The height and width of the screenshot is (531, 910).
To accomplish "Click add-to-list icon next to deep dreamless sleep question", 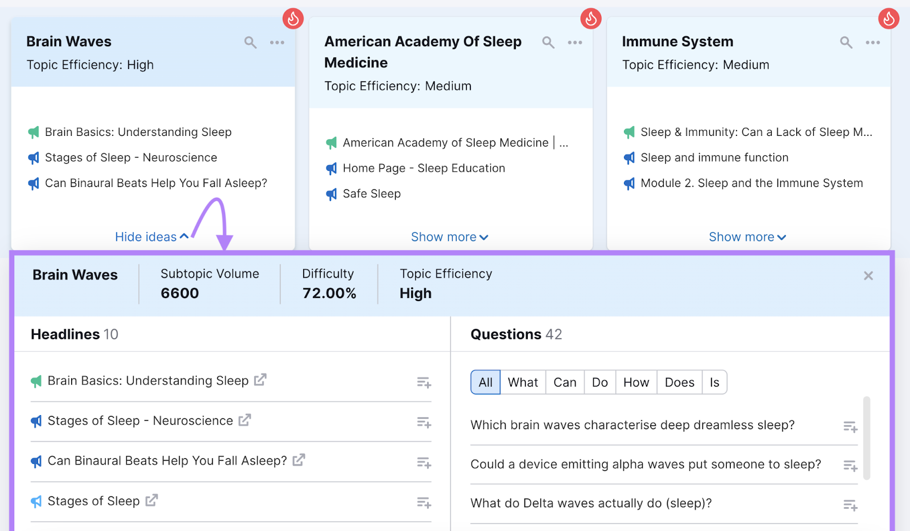I will [x=850, y=426].
